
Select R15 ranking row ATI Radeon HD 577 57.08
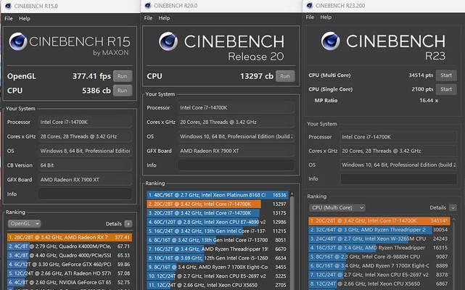click(x=70, y=273)
